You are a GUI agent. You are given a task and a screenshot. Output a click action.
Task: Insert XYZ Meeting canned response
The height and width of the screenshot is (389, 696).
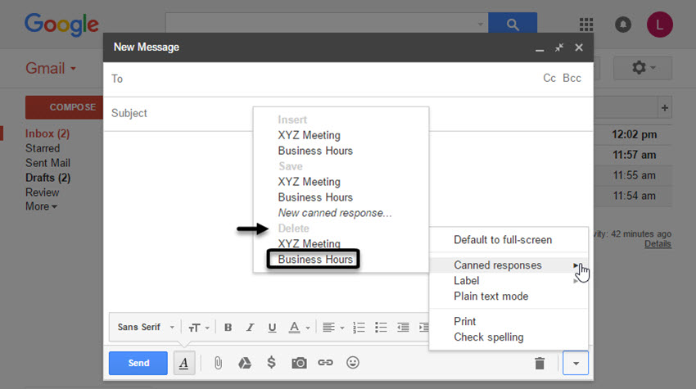309,135
